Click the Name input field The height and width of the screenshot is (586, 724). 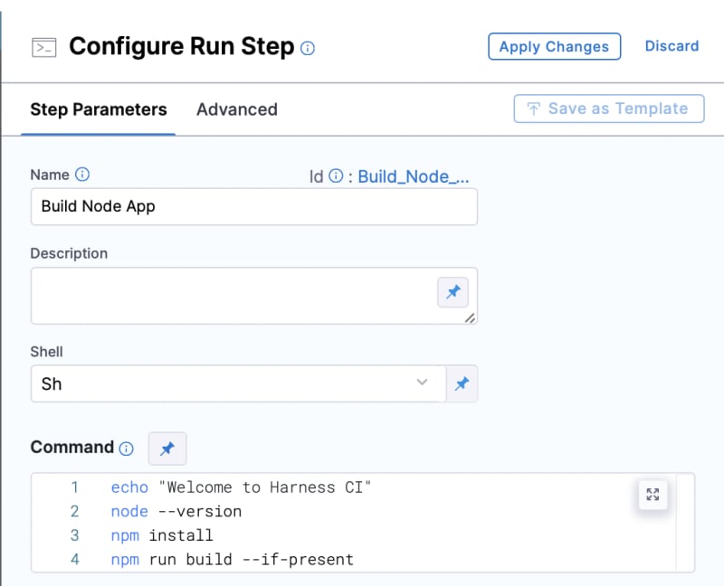(x=254, y=206)
